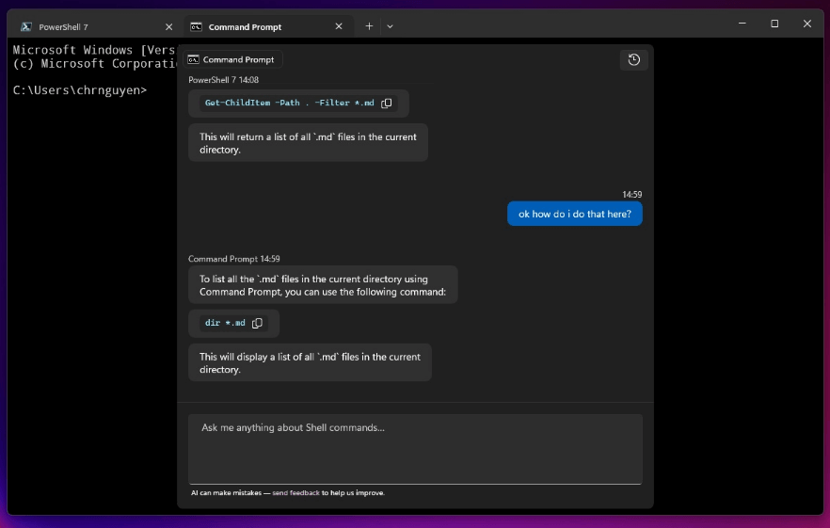The width and height of the screenshot is (830, 528).
Task: Click the 'ok how do i do that here?' message
Action: pos(574,215)
